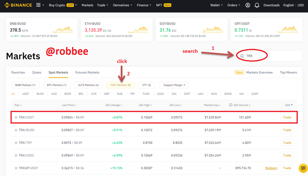Screen dimensions: 308x176
Task: Switch to the Futures Markets tab
Action: pos(87,72)
